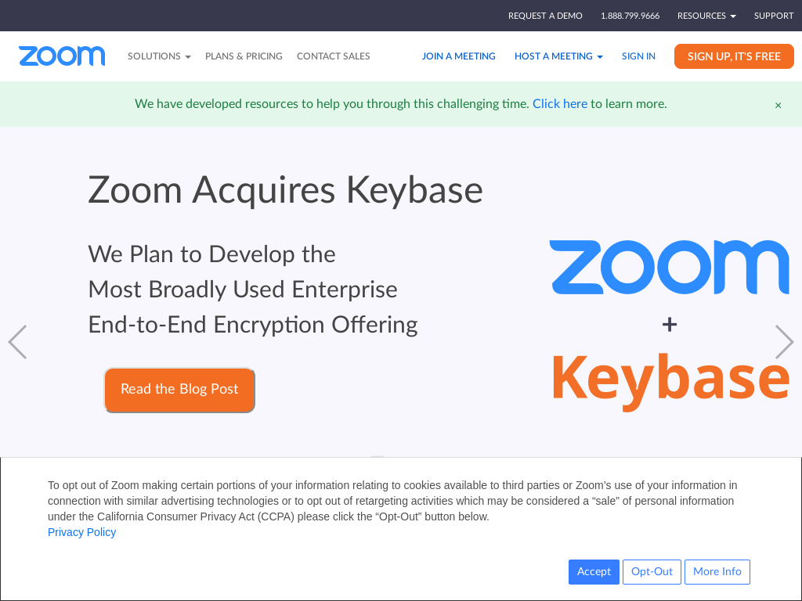802x601 pixels.
Task: Expand the Solutions dropdown menu
Action: click(159, 56)
